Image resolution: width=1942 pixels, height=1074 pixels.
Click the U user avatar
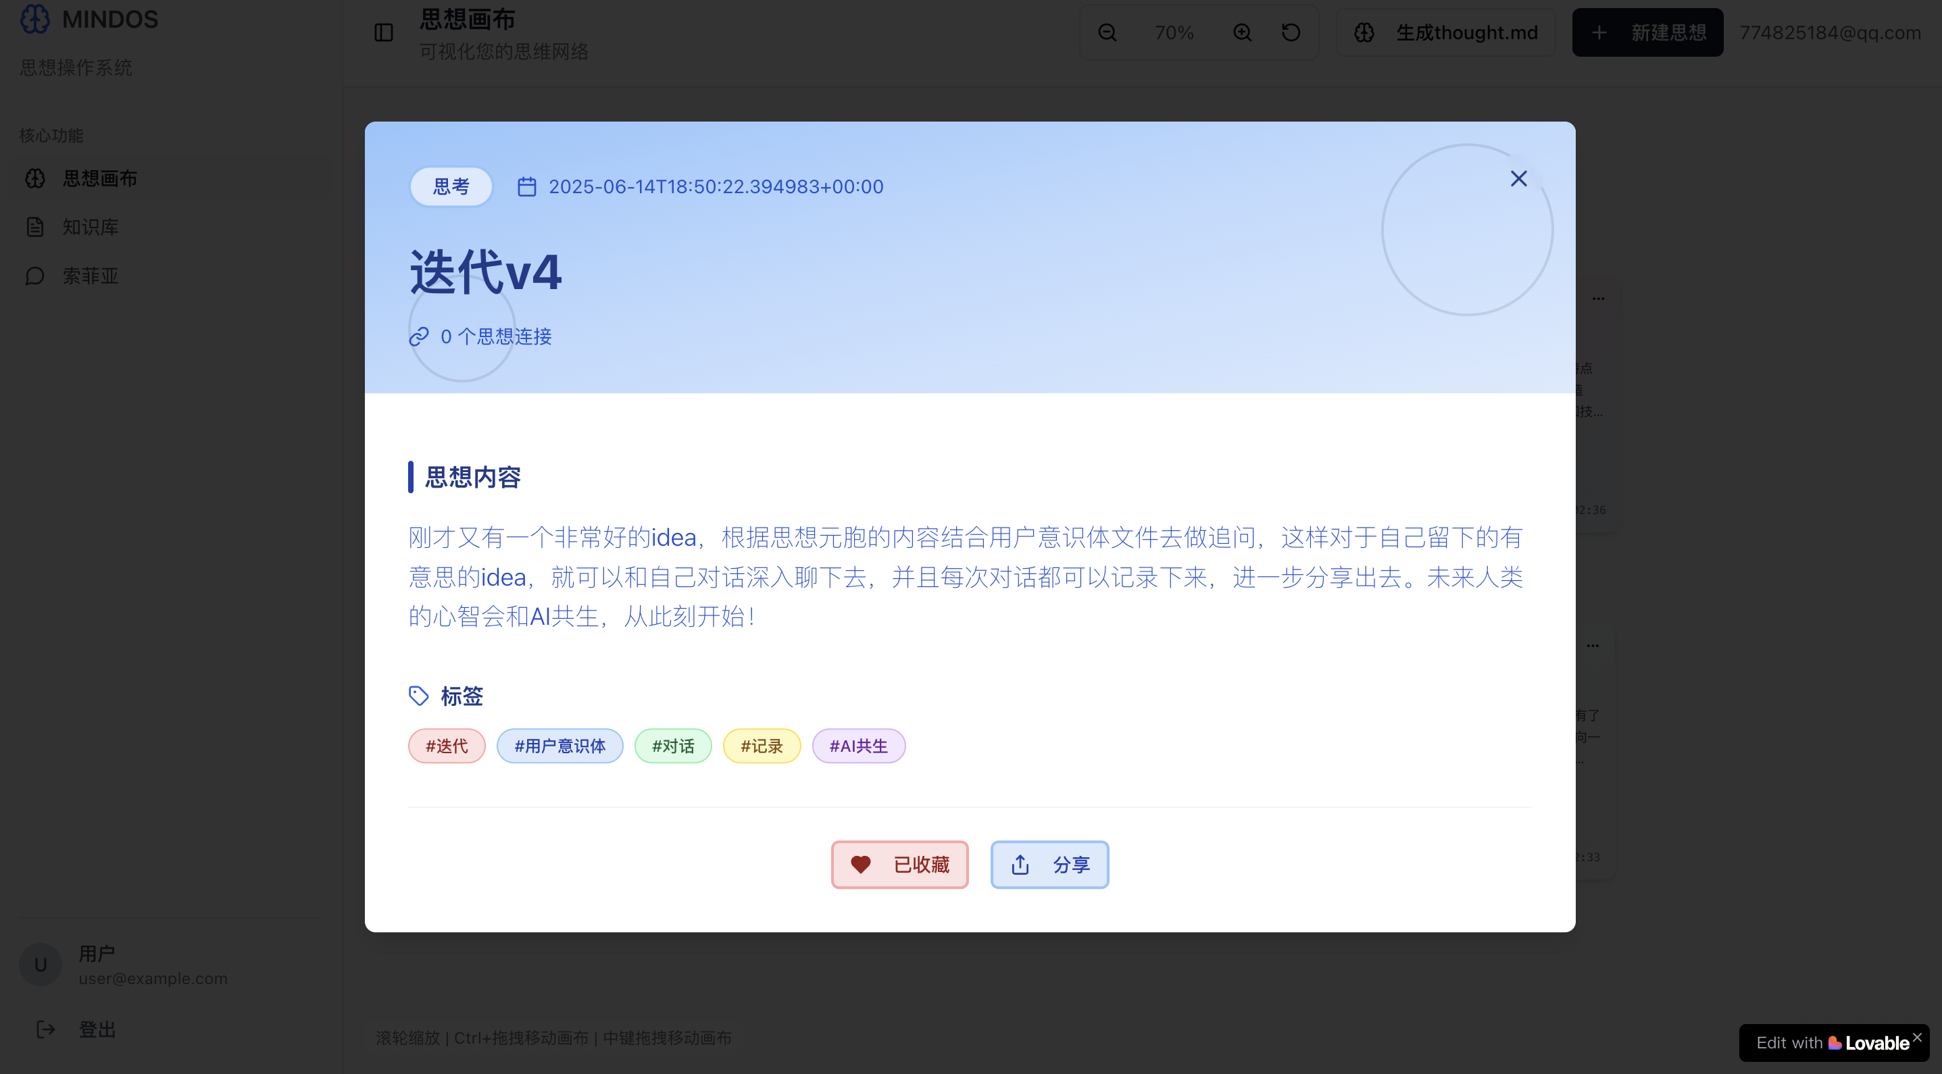pyautogui.click(x=41, y=965)
